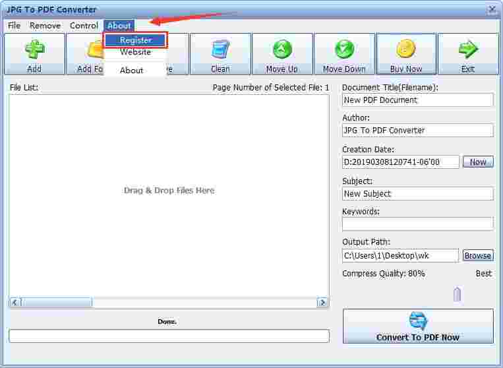Click Convert To PDF Now button
The image size is (503, 368).
coord(418,326)
